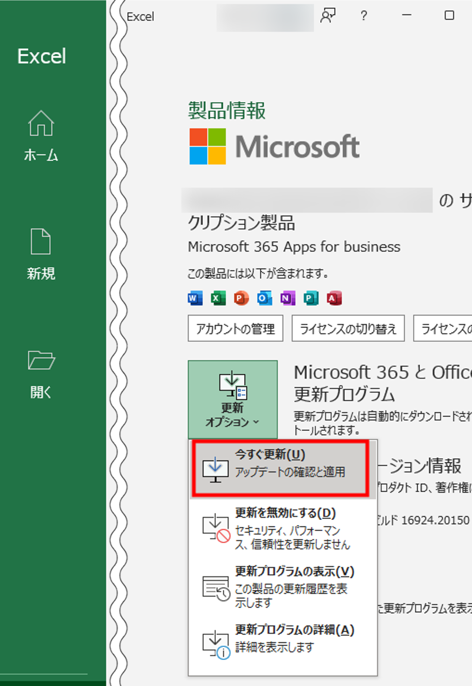Screen dimensions: 472x686
Task: Click the Excel app icon in product list
Action: coord(218,298)
